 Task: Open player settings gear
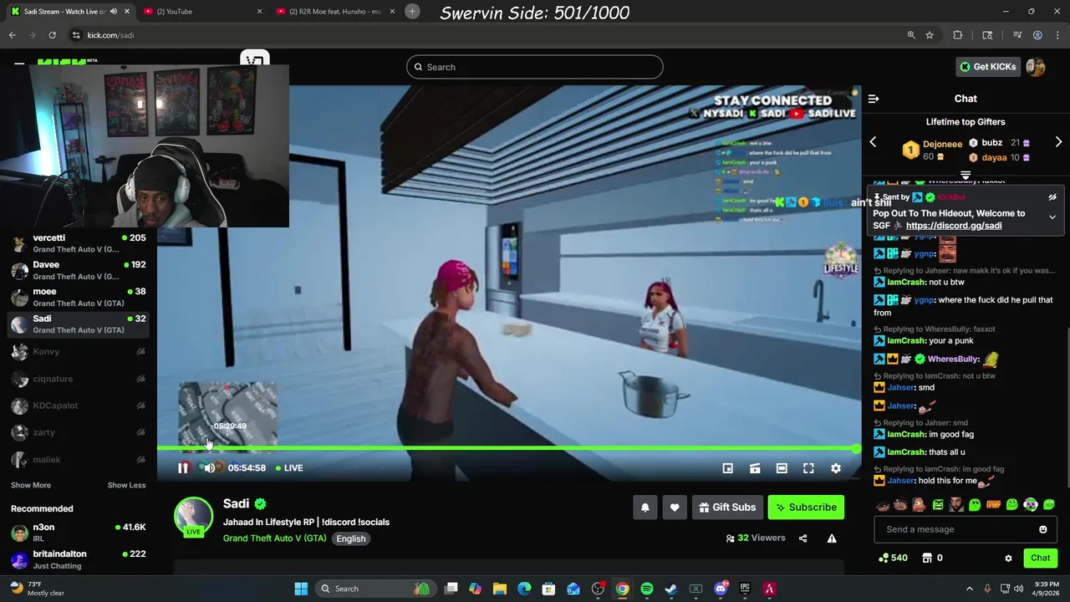coord(835,468)
